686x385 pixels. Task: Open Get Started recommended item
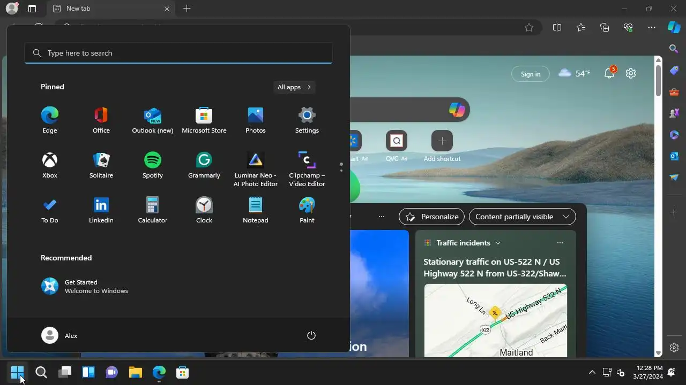[x=86, y=286]
